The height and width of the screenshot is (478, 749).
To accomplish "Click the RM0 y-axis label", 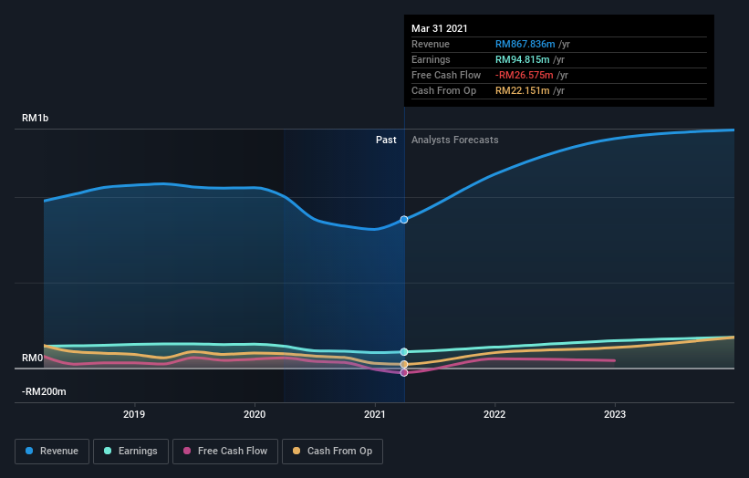I will point(33,358).
